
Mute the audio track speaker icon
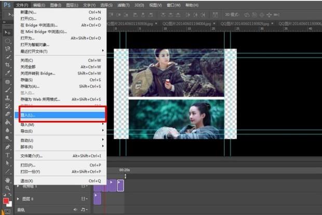click(75, 210)
